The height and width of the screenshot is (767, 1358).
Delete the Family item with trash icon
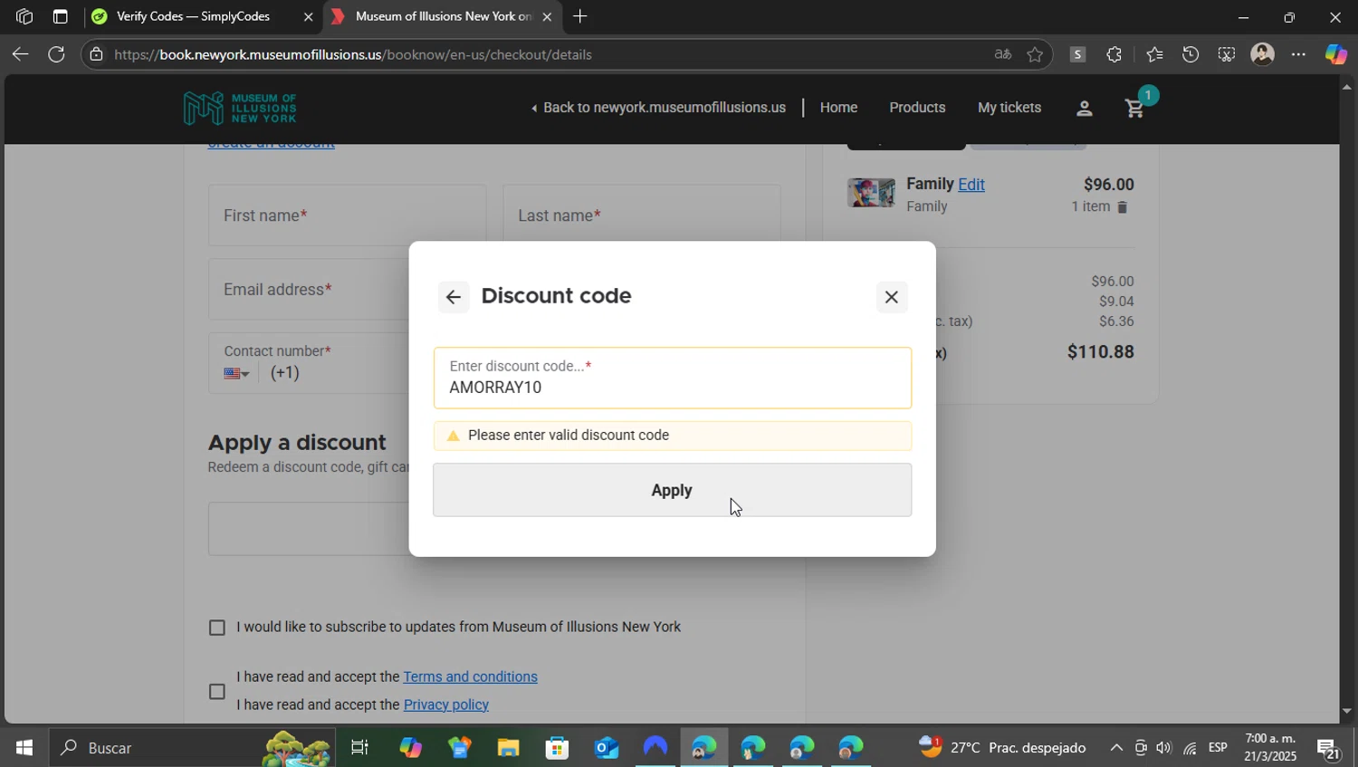tap(1123, 207)
